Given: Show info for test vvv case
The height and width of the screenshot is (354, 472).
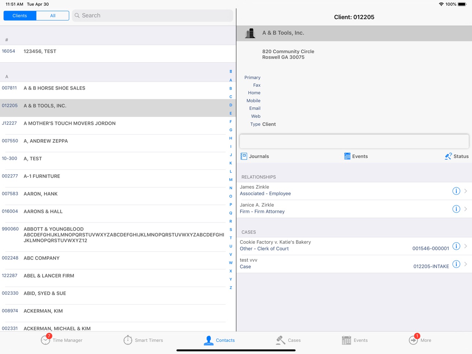Looking at the screenshot, I should click(456, 264).
